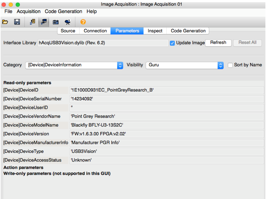This screenshot has width=269, height=199.
Task: Open the Acquisition menu
Action: [x=29, y=12]
